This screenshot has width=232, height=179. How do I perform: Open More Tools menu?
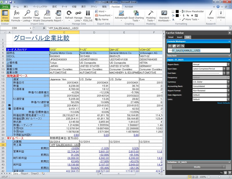tap(191, 19)
